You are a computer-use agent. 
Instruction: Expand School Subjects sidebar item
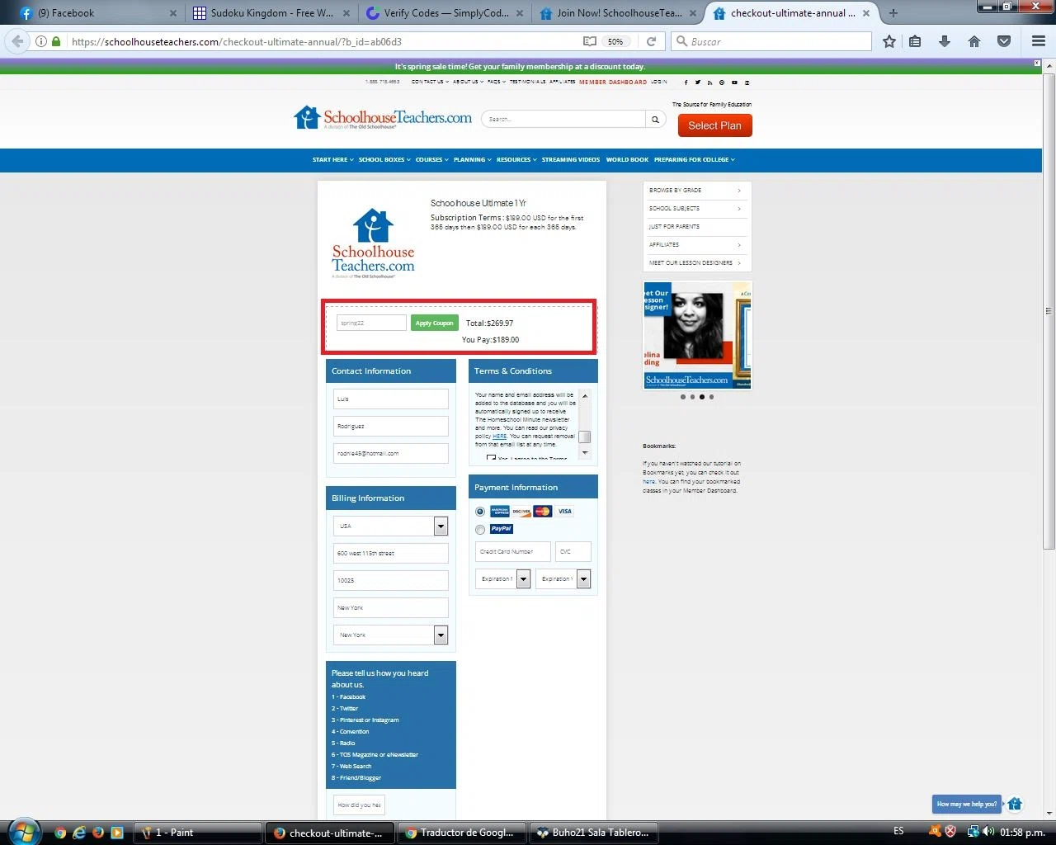696,209
